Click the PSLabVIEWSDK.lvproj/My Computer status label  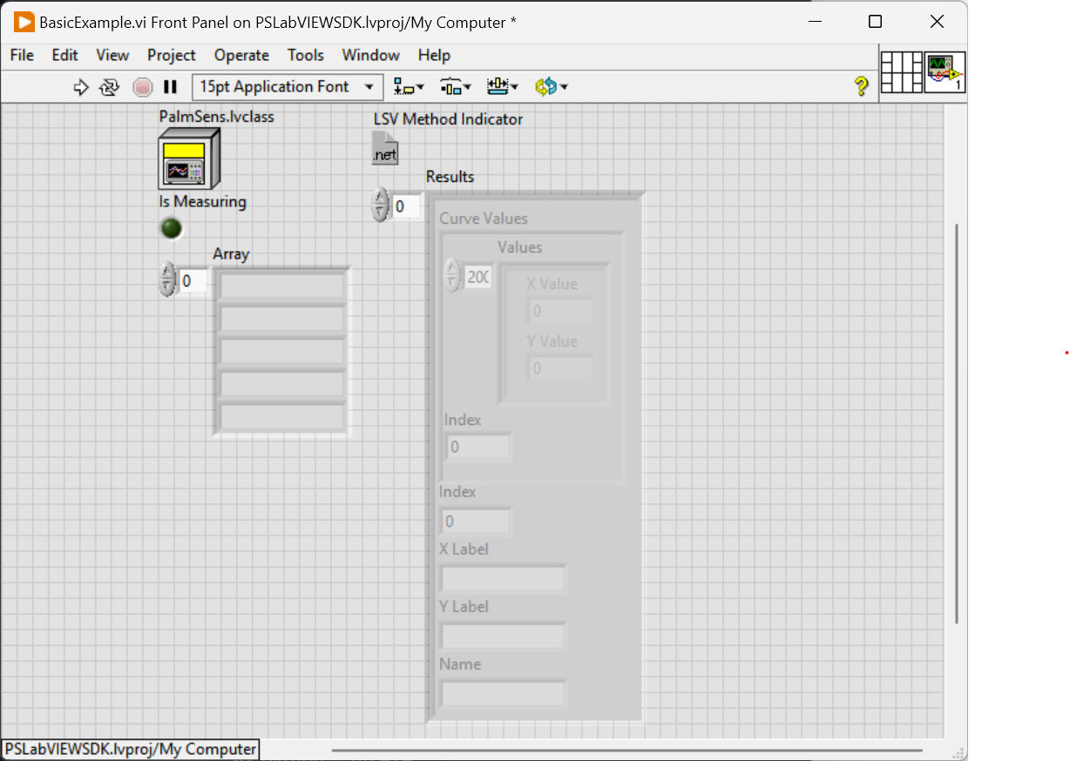(131, 749)
